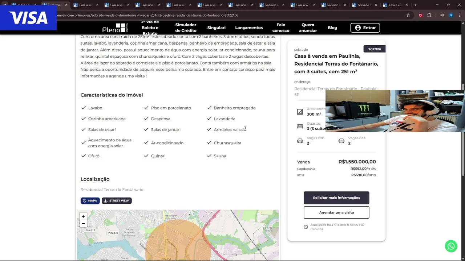Open the media control toolbar icon

click(x=442, y=15)
